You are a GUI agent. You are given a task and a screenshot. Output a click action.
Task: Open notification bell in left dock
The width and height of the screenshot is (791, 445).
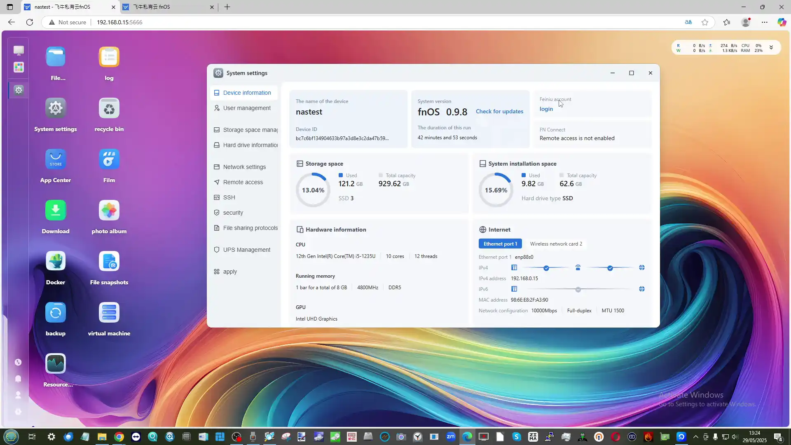tap(18, 379)
